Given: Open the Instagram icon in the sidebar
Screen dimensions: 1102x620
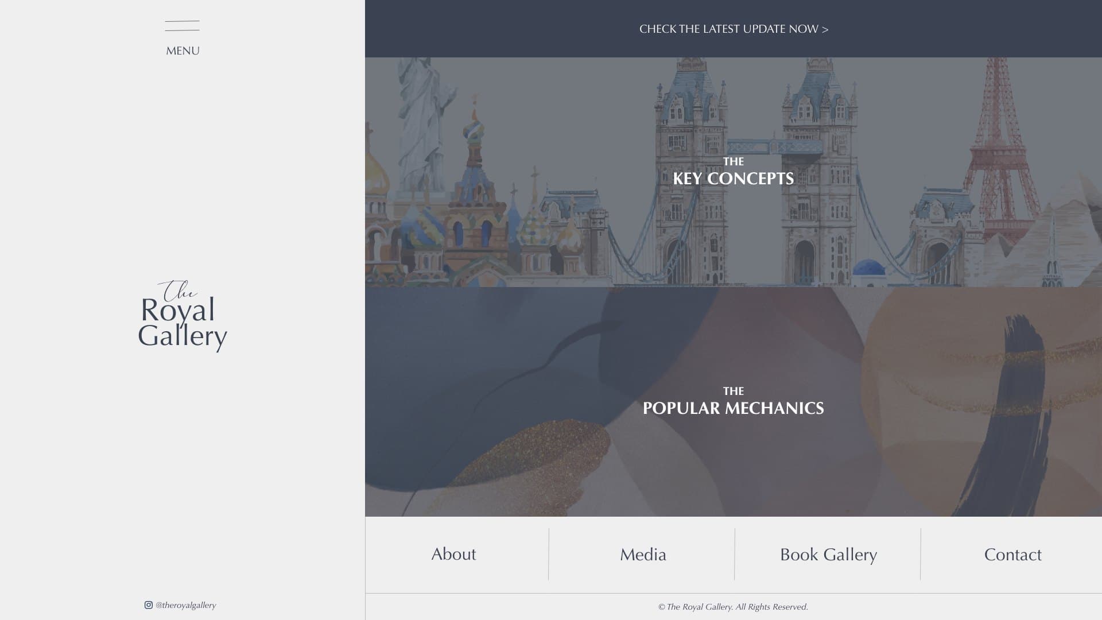Looking at the screenshot, I should tap(149, 605).
